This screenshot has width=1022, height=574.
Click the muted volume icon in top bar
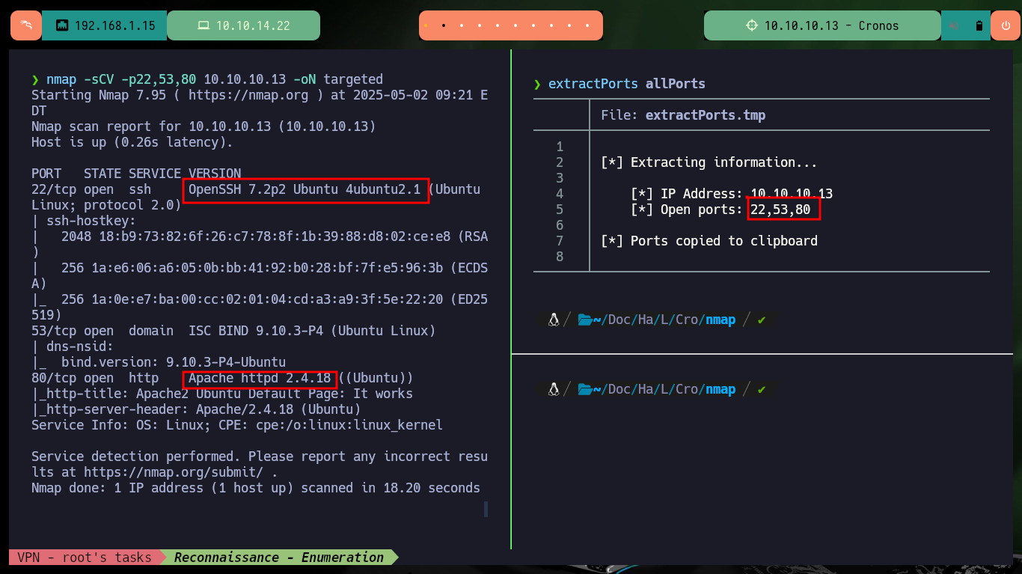(x=955, y=25)
